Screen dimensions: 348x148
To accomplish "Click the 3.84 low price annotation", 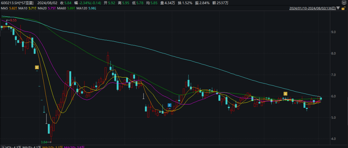I will (x=44, y=142).
